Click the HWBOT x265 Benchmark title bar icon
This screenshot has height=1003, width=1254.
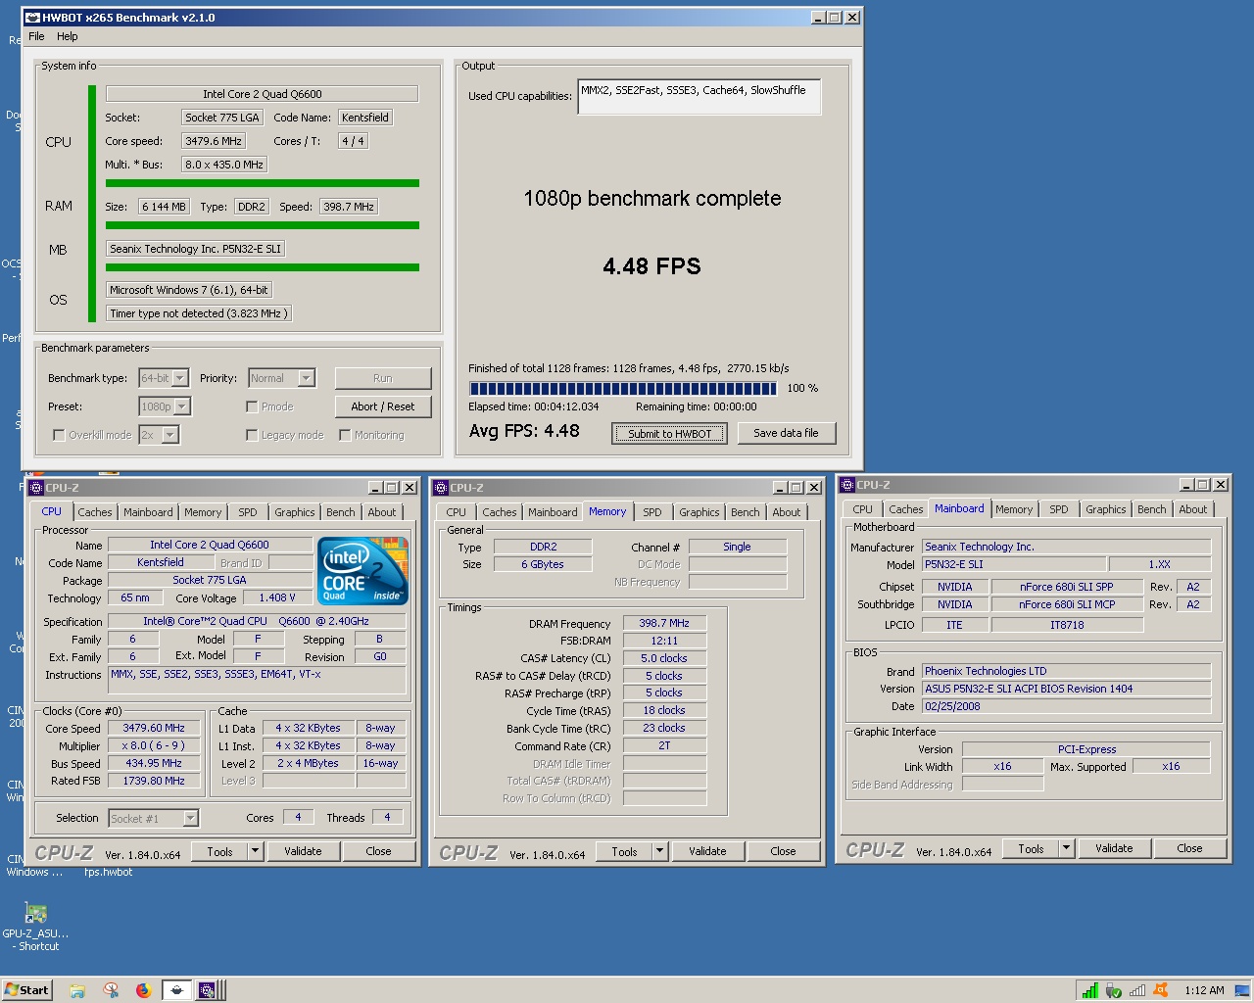pos(32,17)
